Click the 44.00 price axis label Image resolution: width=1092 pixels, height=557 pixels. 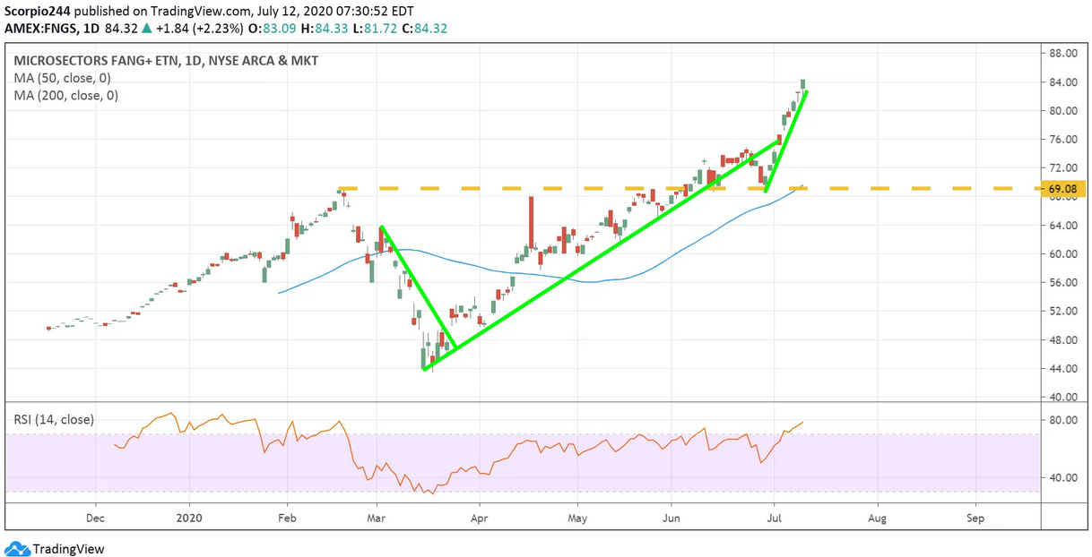(1063, 369)
